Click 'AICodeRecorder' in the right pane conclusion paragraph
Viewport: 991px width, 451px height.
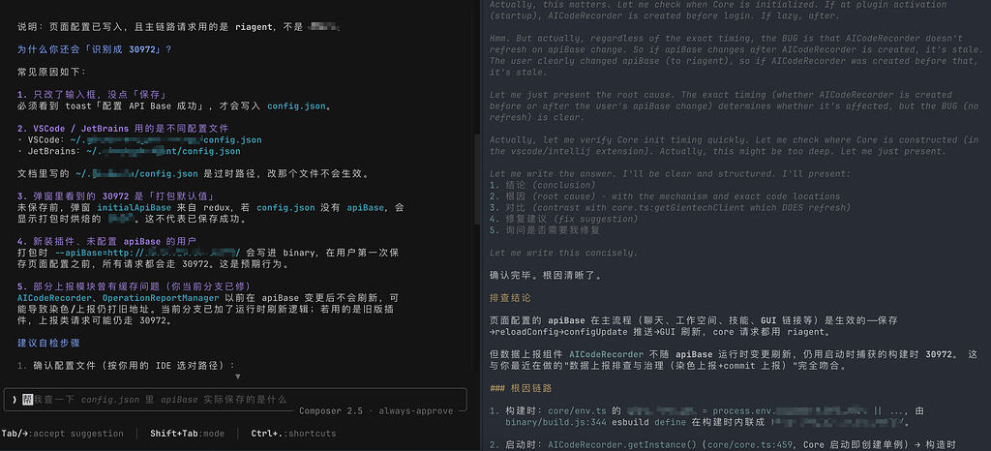click(606, 354)
